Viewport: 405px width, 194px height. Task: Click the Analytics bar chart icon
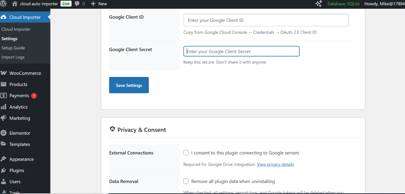coord(4,107)
